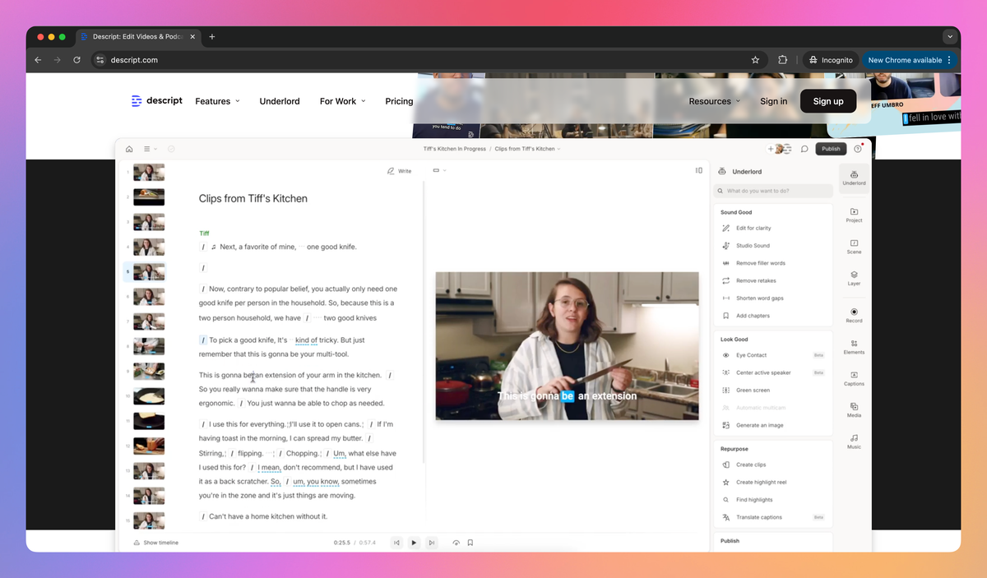Open the Elements panel icon

(854, 347)
